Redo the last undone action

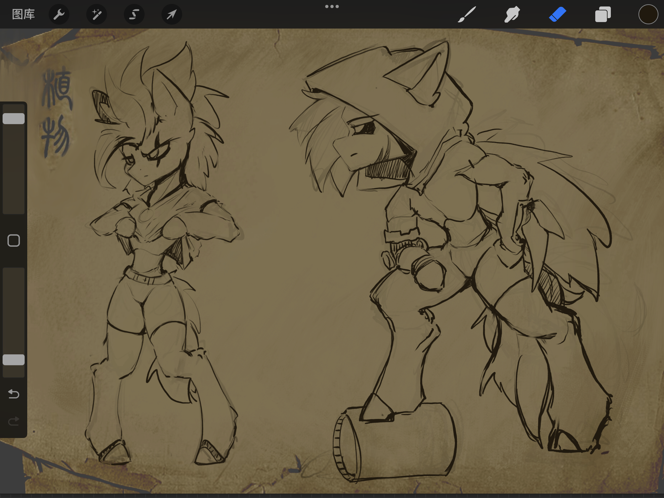pyautogui.click(x=14, y=421)
